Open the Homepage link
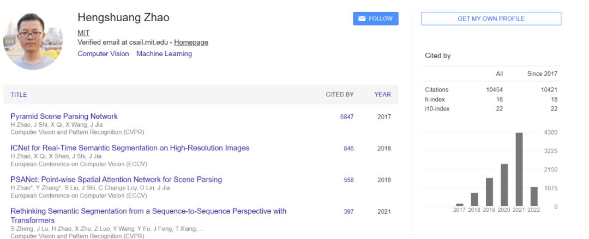The image size is (589, 239). tap(191, 42)
